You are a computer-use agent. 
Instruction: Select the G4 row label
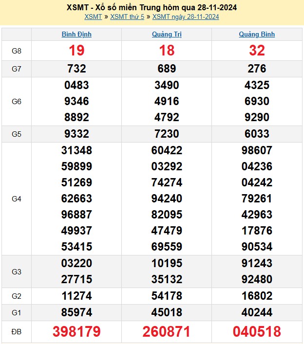[x=17, y=199]
